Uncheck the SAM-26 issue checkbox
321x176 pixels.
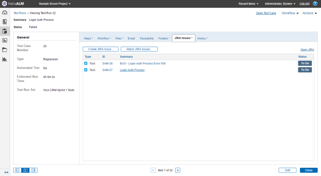(x=86, y=63)
